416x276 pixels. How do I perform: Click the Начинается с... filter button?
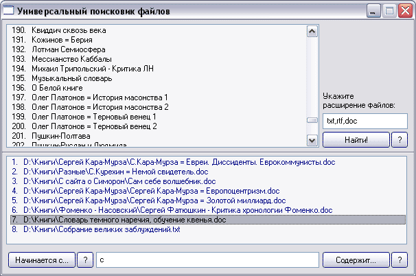(42, 260)
